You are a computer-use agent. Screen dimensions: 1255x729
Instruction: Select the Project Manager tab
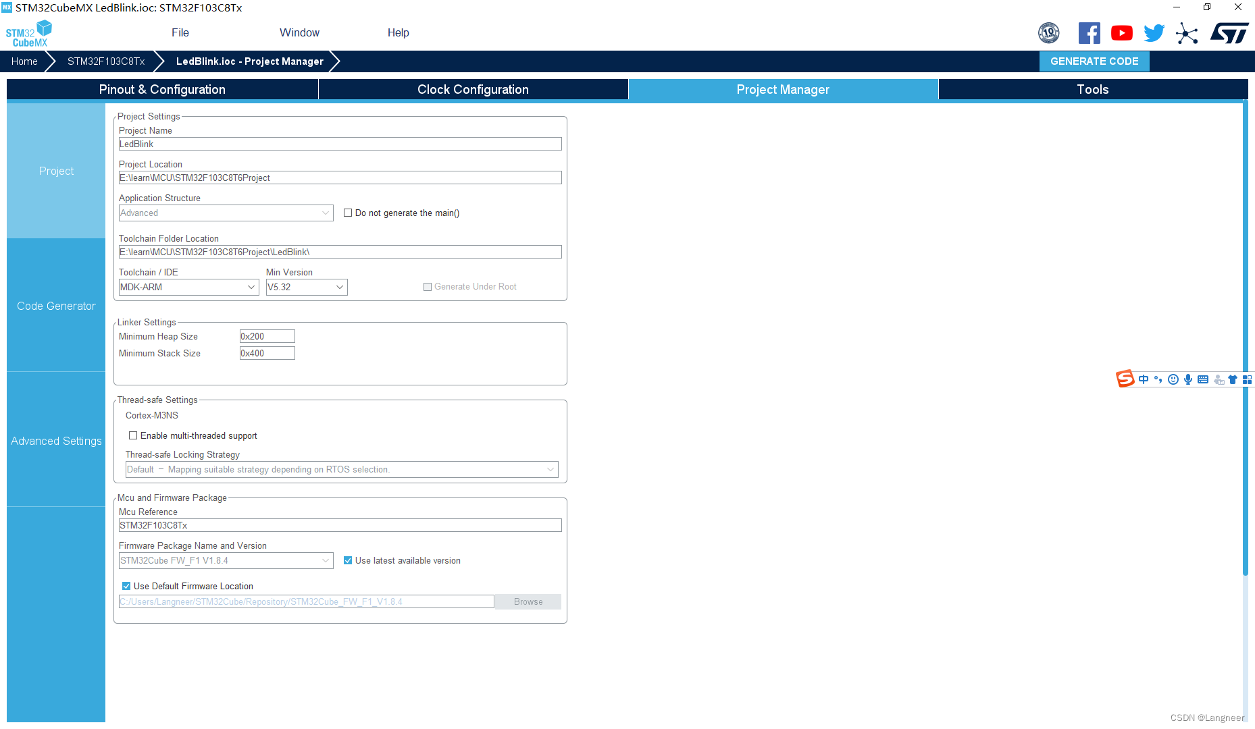pyautogui.click(x=783, y=89)
